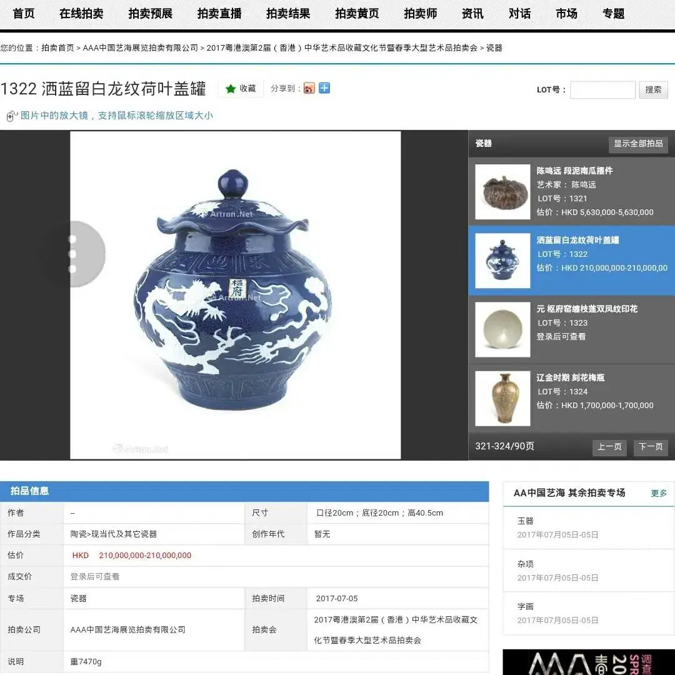This screenshot has height=675, width=675.
Task: Follow the 拍卖首页 breadcrumb link
Action: pos(57,47)
